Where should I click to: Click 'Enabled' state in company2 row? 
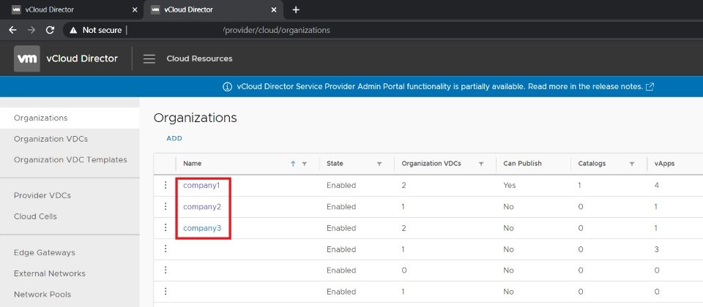click(341, 207)
